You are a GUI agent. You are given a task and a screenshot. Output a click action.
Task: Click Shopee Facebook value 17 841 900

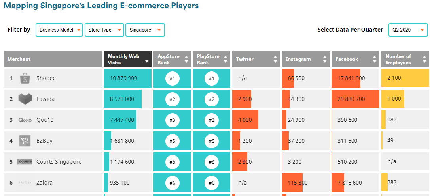(351, 78)
